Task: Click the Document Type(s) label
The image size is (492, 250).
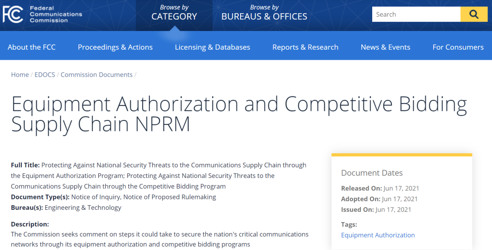Action: pos(40,197)
